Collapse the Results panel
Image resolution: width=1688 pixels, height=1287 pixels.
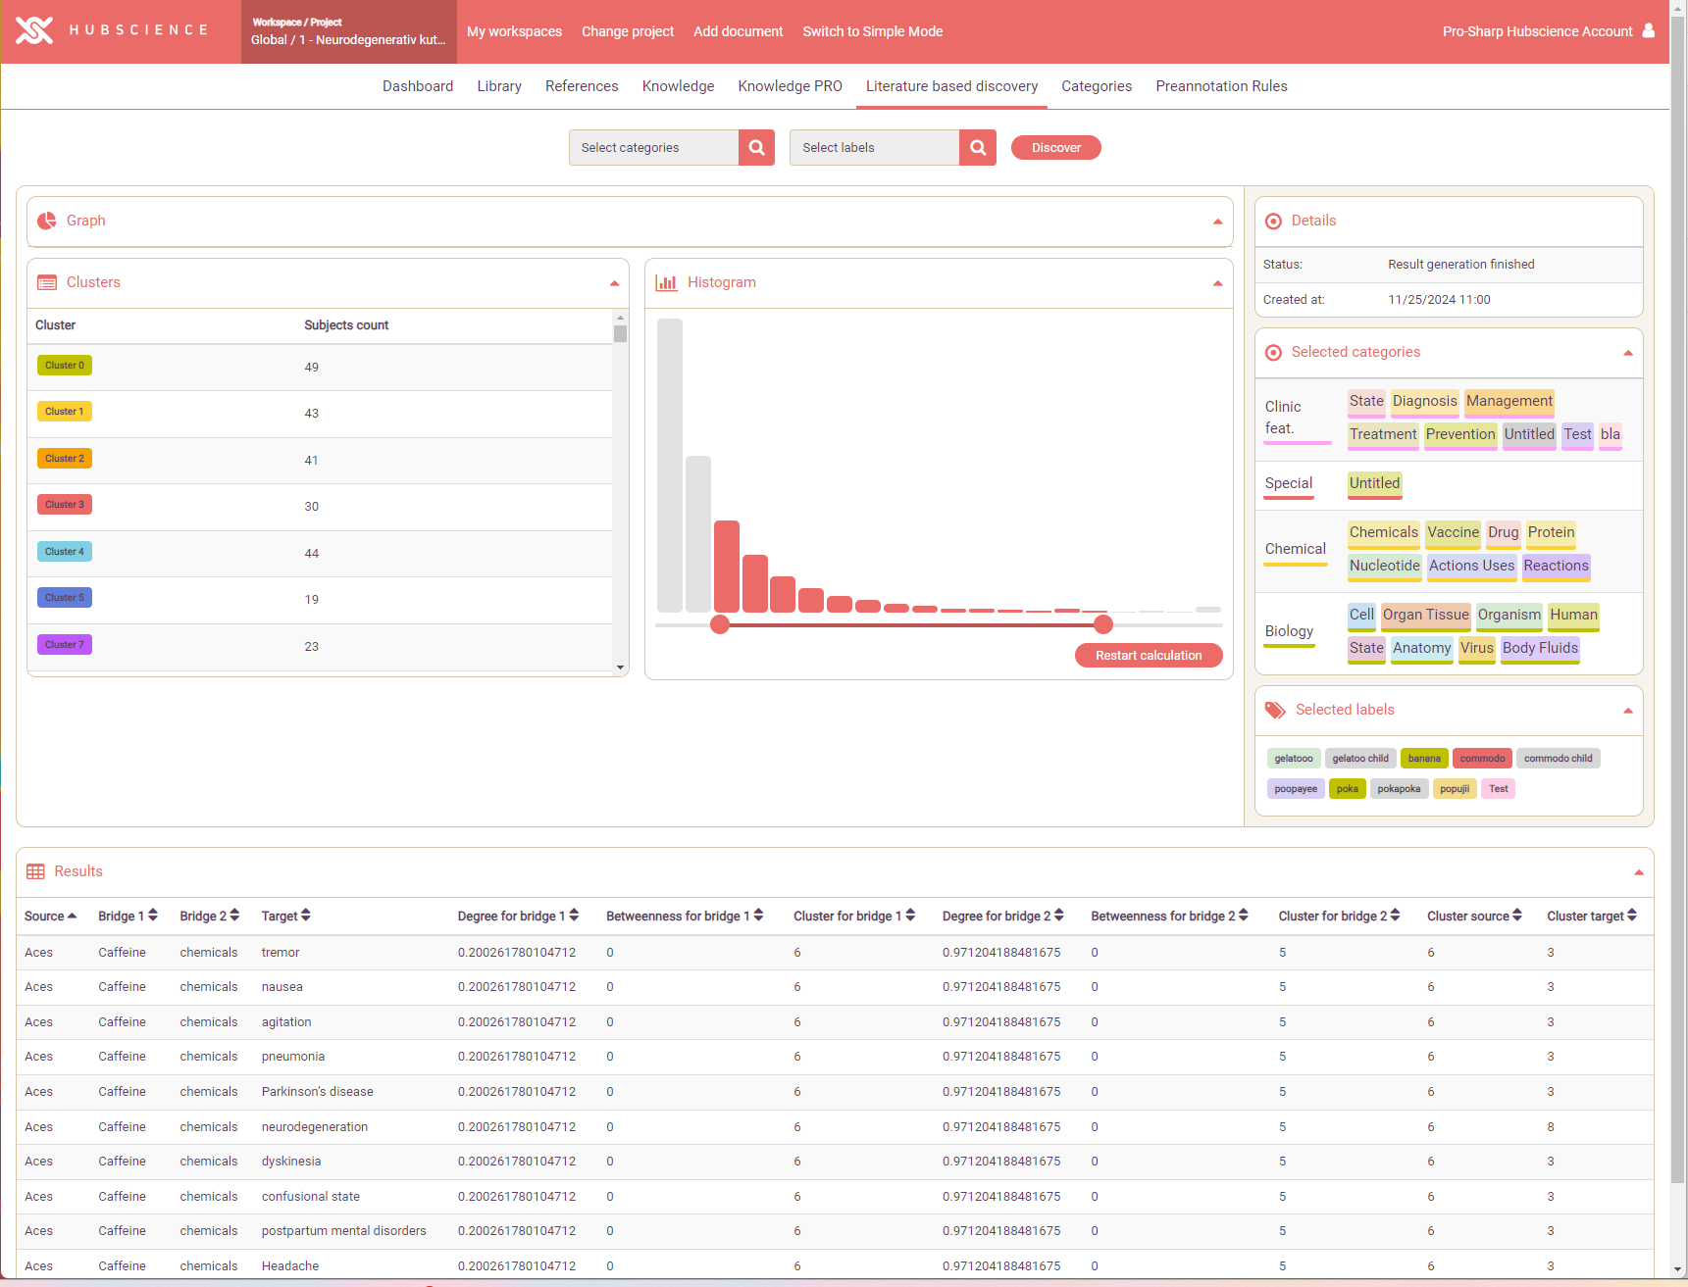click(1638, 872)
